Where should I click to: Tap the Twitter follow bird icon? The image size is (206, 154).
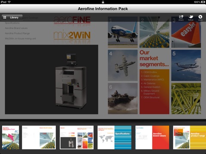pyautogui.click(x=191, y=17)
